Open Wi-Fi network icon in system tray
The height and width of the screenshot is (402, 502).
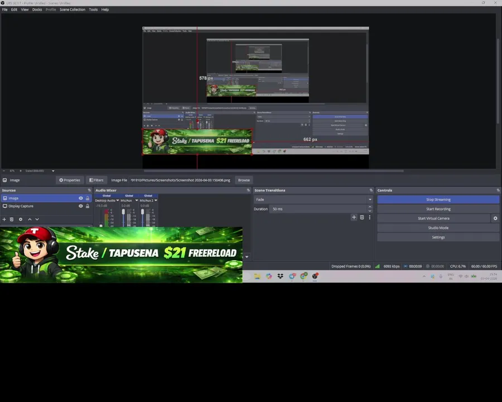point(461,276)
